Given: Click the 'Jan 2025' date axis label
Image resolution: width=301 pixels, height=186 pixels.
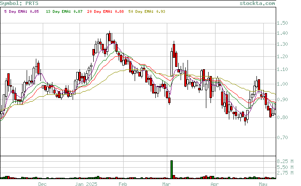Looking at the screenshot, I should tap(86, 184).
